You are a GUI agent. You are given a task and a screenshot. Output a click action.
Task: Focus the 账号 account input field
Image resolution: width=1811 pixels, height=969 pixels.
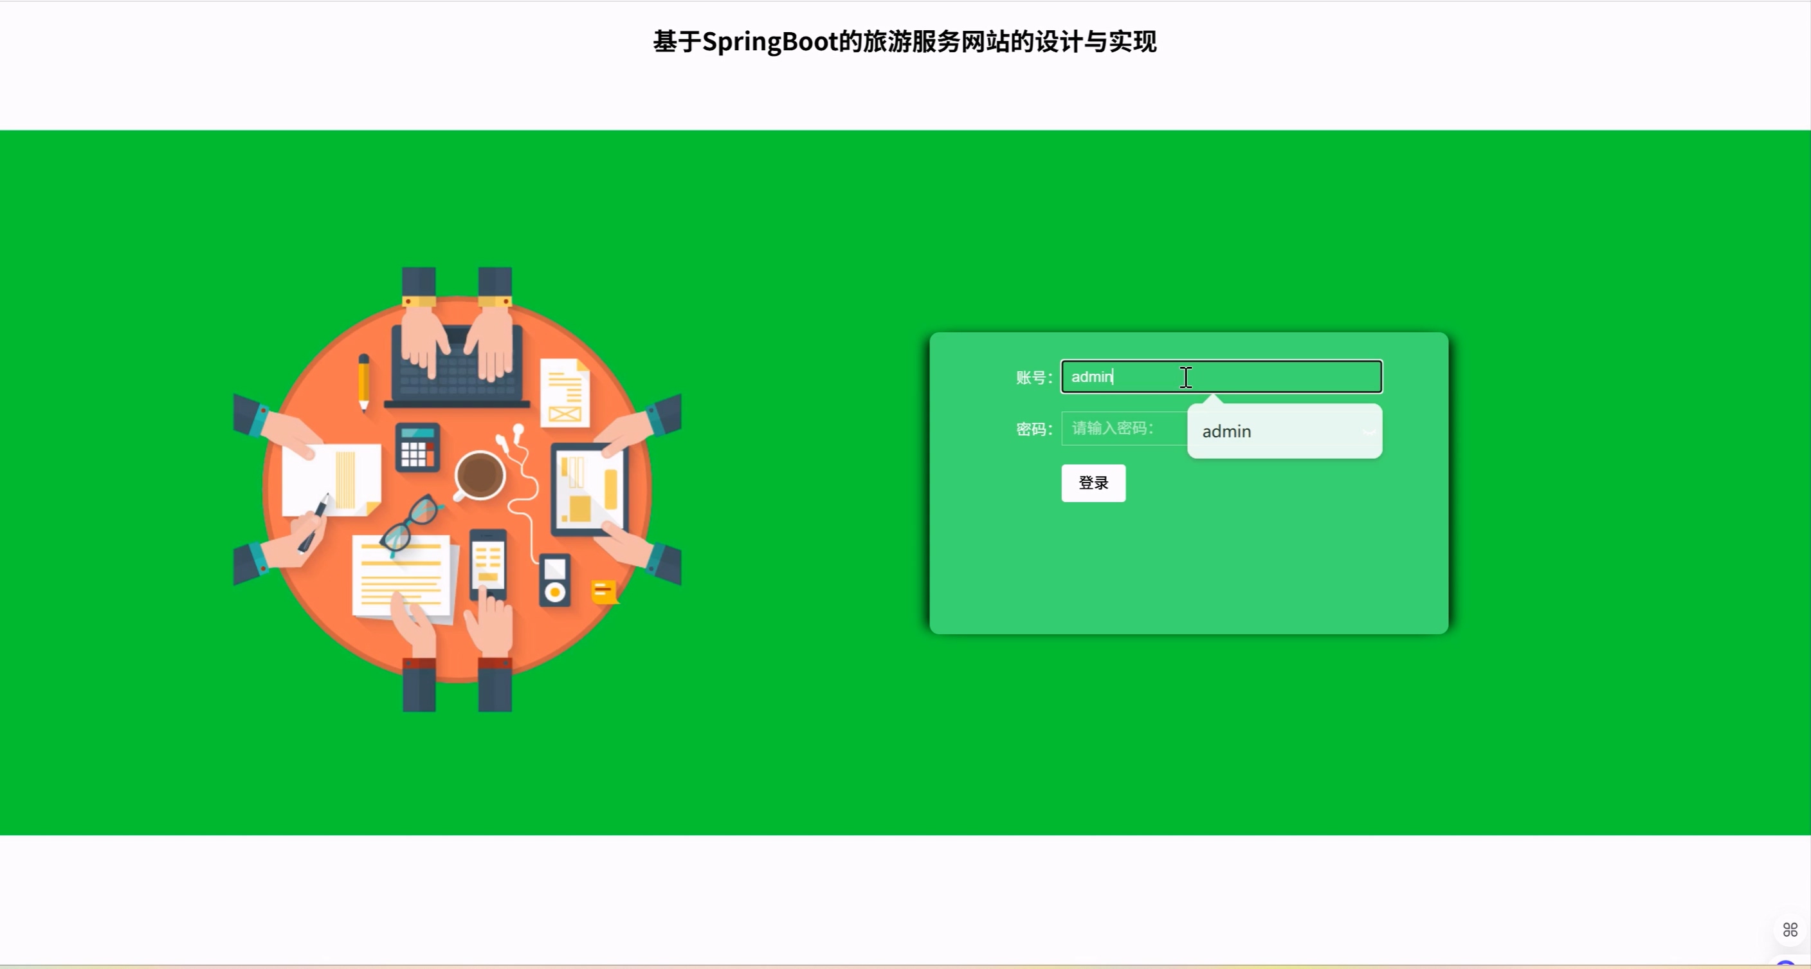point(1221,377)
